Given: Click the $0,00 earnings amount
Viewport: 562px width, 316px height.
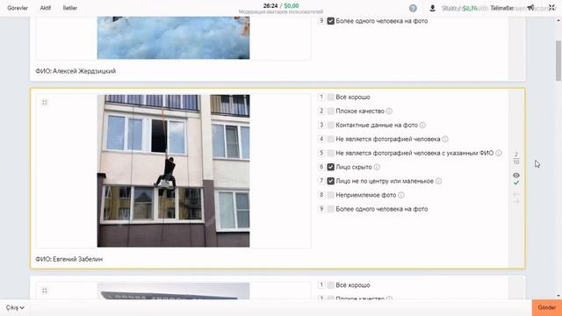Looking at the screenshot, I should (x=292, y=6).
